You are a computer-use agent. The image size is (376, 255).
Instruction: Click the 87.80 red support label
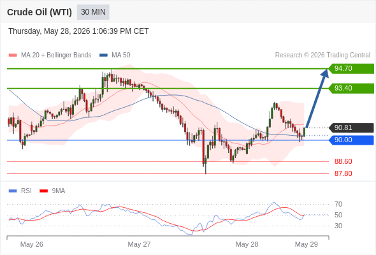[x=343, y=173]
